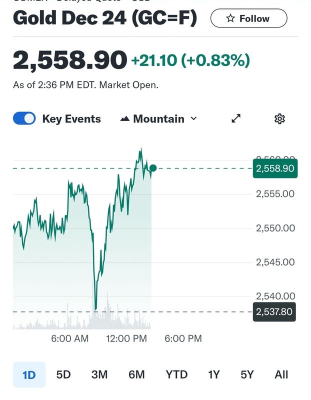Click the chart's lowest dip point
Viewport: 311px width, 400px height.
(95, 309)
